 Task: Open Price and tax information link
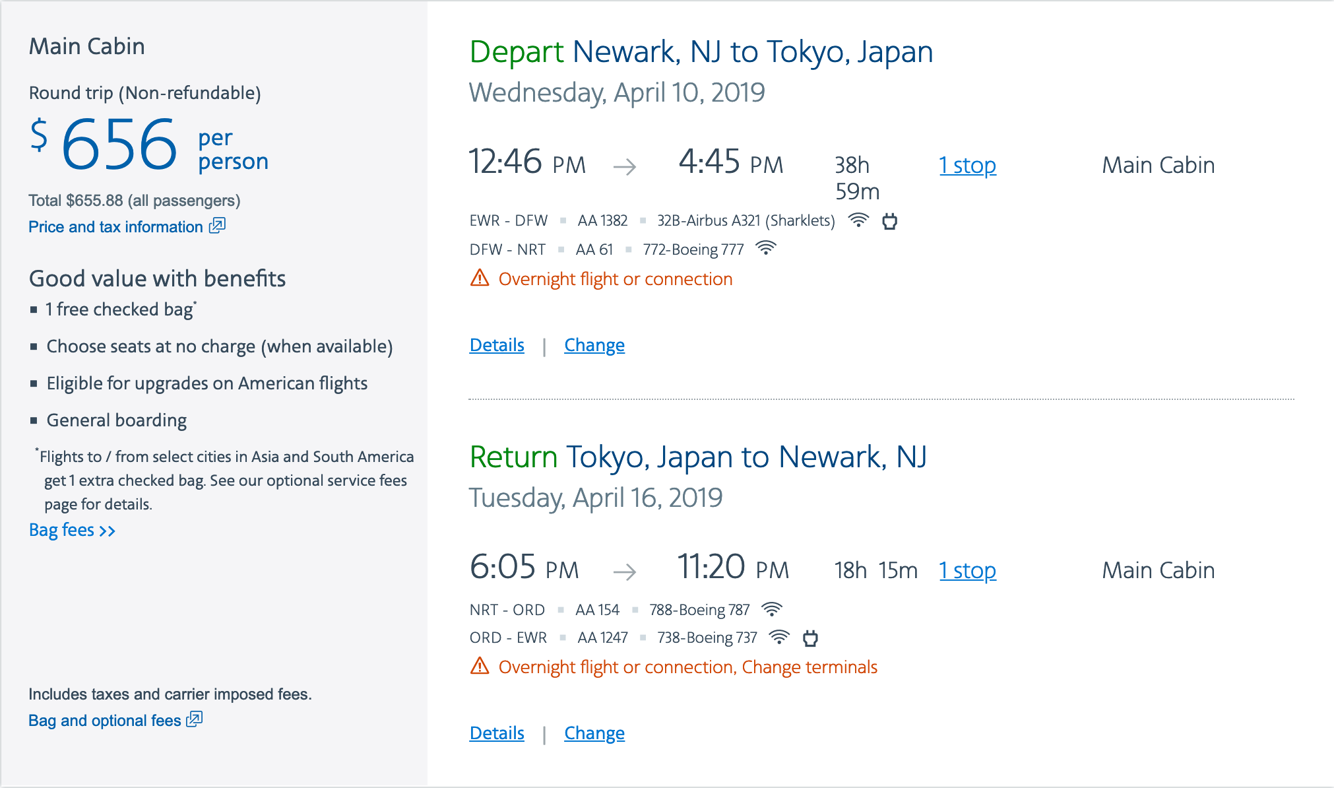point(115,227)
